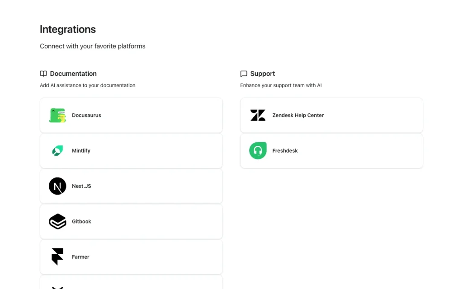Click the black circular Next.JS logo
Image resolution: width=463 pixels, height=289 pixels.
tap(57, 186)
